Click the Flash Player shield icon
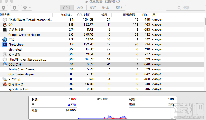This screenshot has width=206, height=120. 5,20
